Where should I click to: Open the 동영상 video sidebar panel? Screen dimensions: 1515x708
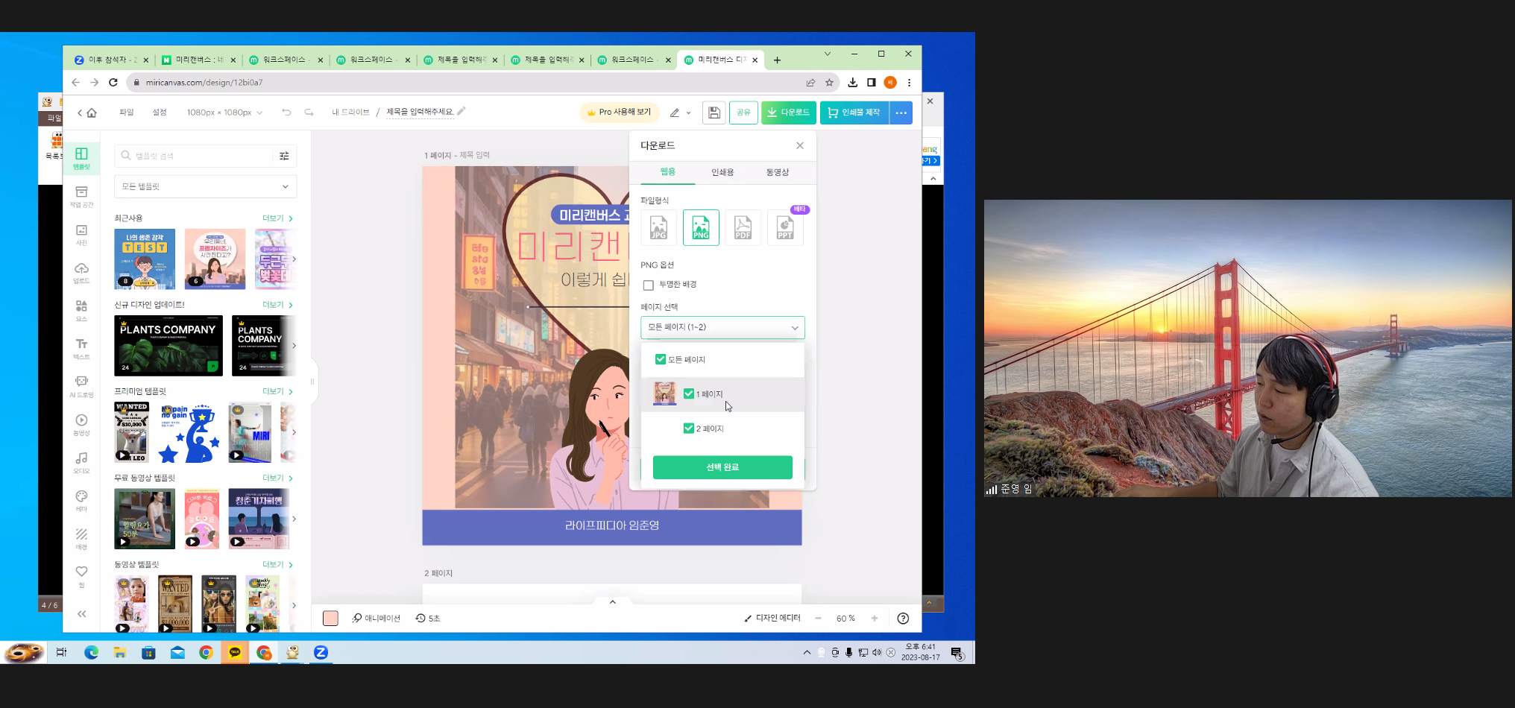(81, 425)
